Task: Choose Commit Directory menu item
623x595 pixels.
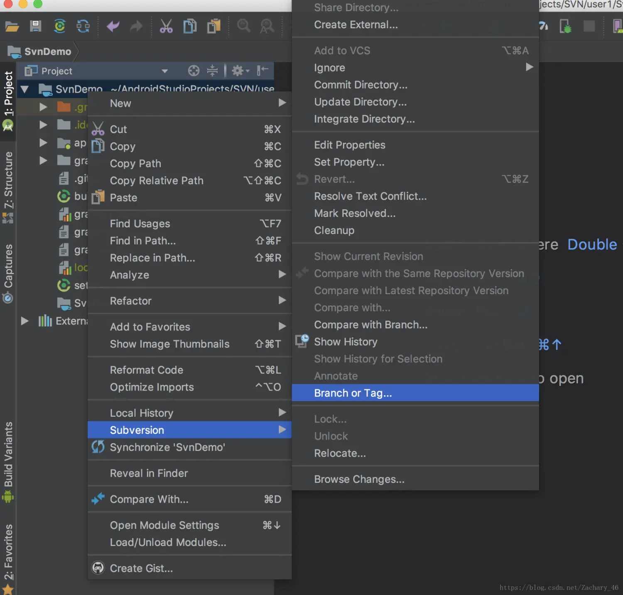Action: (x=415, y=84)
